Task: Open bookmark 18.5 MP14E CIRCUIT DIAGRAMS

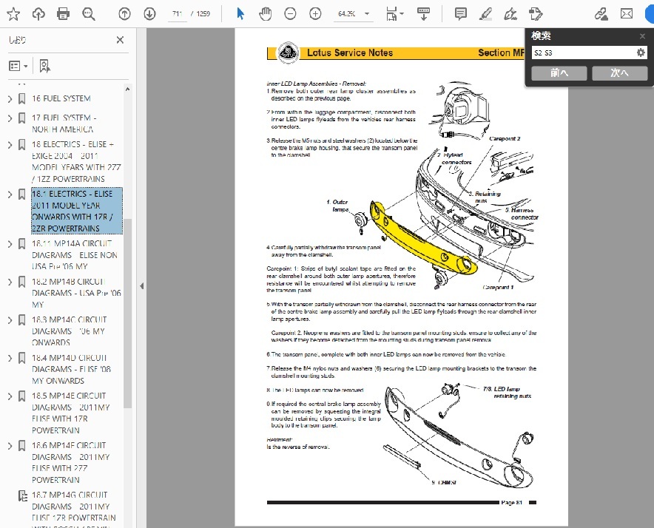Action: (70, 413)
